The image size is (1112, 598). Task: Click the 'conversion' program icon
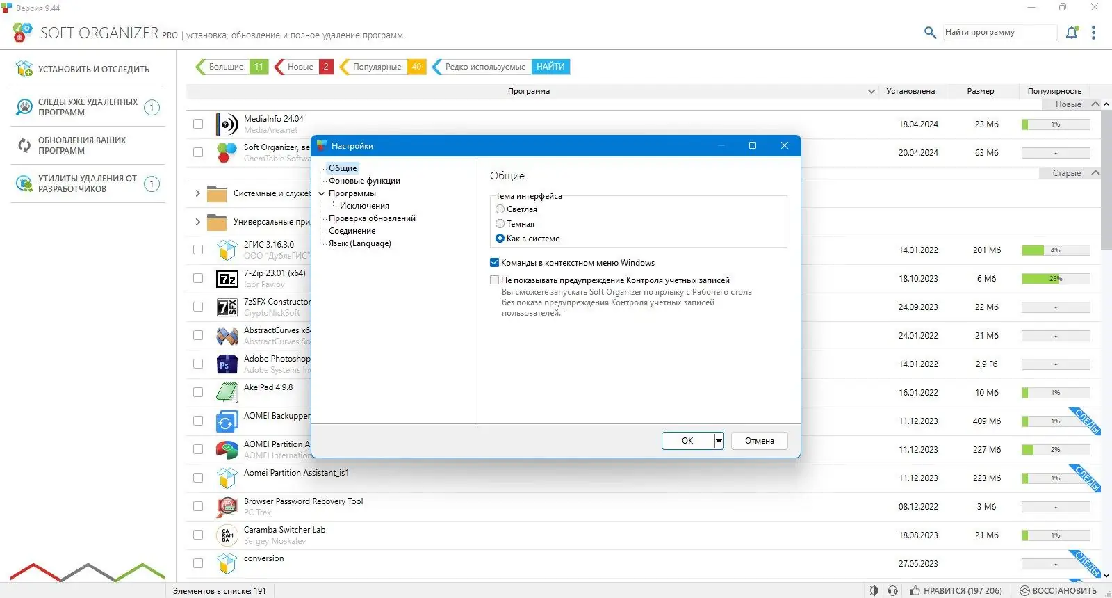(227, 564)
